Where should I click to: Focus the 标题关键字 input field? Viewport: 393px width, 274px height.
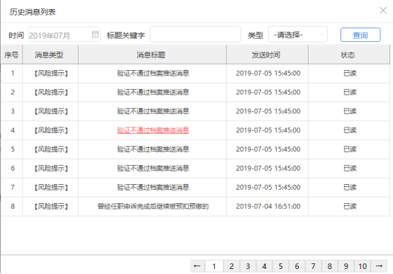[195, 35]
